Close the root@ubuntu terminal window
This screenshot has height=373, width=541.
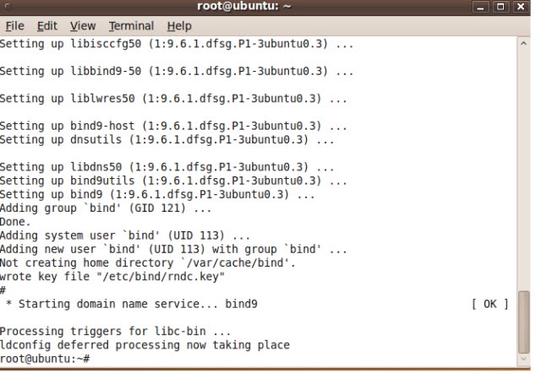coord(521,7)
